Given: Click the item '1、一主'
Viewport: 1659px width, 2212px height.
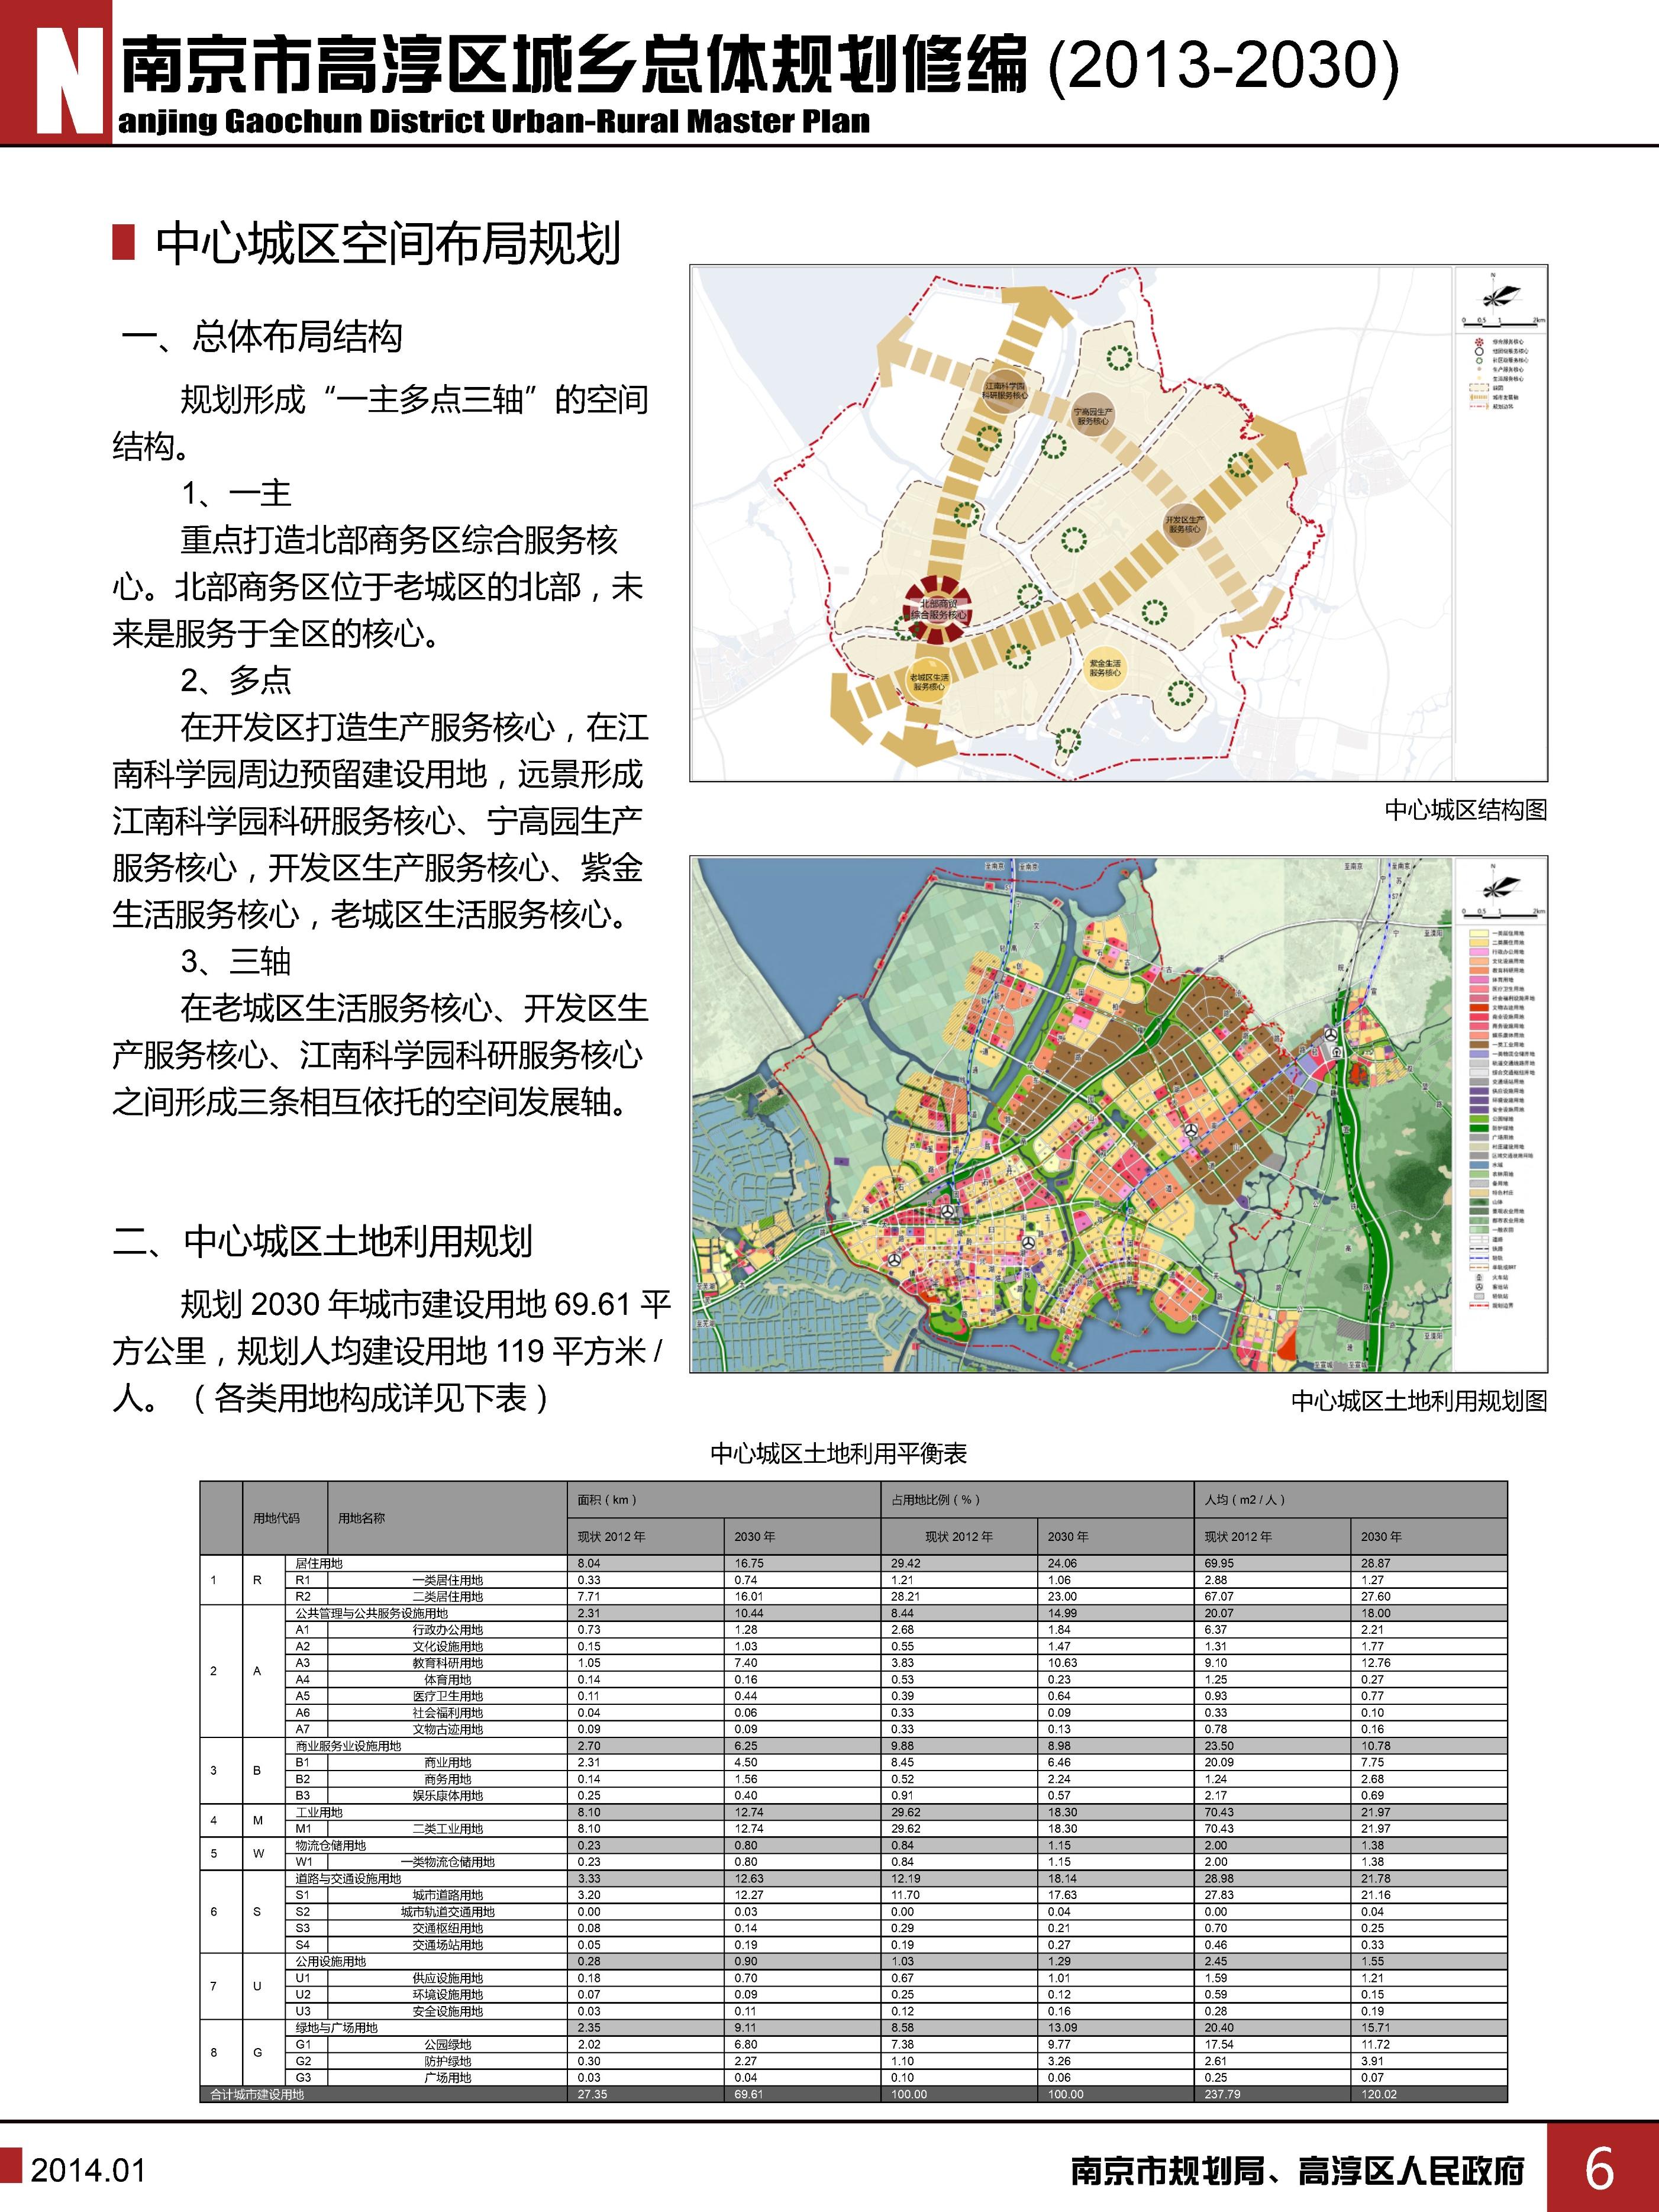Looking at the screenshot, I should pos(236,493).
